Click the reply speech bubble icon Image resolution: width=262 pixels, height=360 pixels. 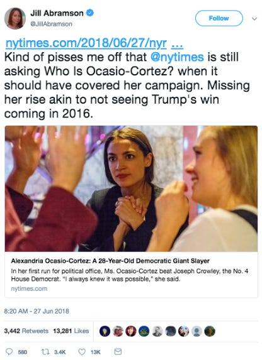[9, 352]
